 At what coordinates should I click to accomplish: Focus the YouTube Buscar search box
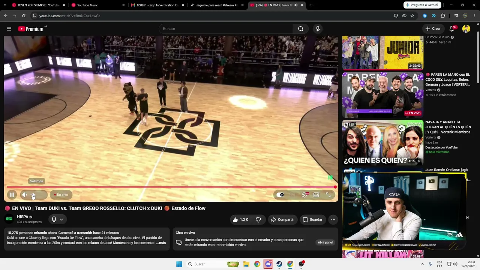(226, 29)
